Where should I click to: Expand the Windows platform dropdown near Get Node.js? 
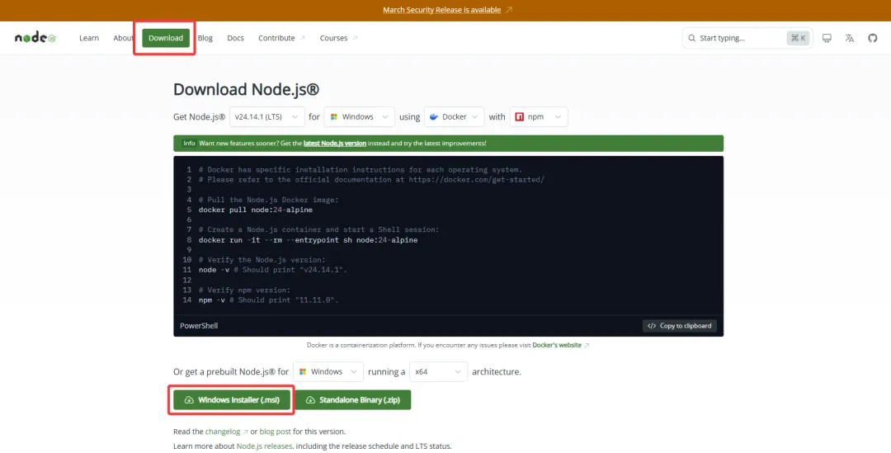click(x=360, y=116)
